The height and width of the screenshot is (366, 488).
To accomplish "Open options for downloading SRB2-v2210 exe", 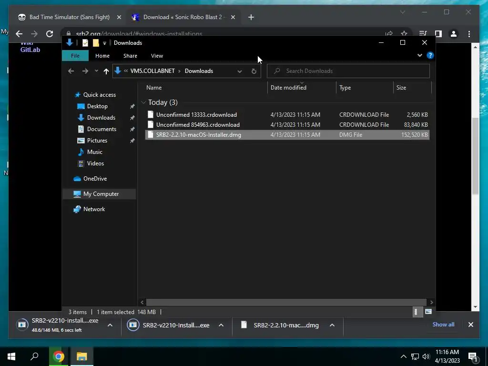I will (110, 325).
